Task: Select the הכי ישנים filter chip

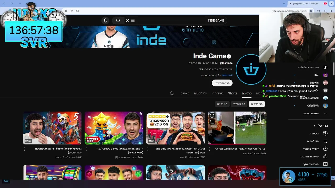Action: pyautogui.click(x=222, y=104)
